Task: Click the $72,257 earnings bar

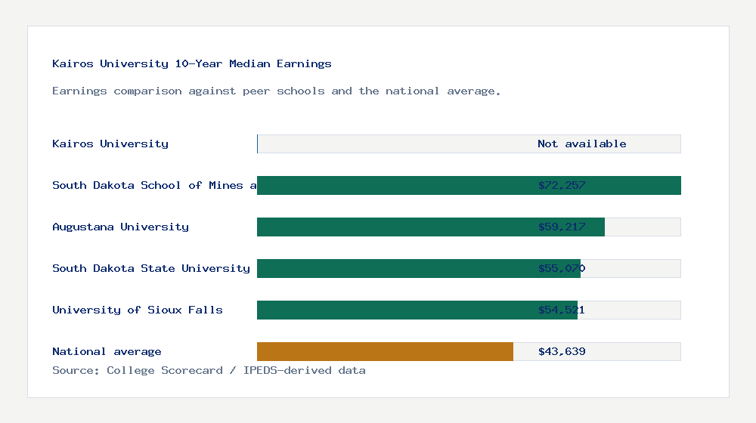Action: [x=469, y=186]
